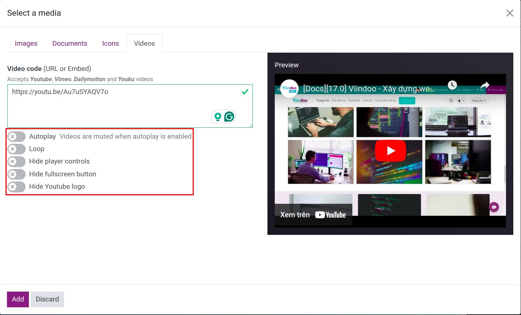Image resolution: width=521 pixels, height=315 pixels.
Task: Switch to the Images tab
Action: [x=26, y=43]
